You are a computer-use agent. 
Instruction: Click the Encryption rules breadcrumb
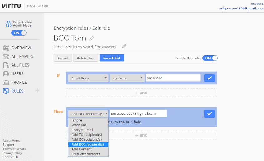tap(71, 28)
